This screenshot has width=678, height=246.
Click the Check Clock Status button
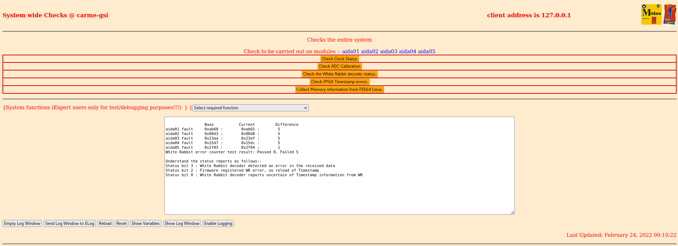point(339,59)
